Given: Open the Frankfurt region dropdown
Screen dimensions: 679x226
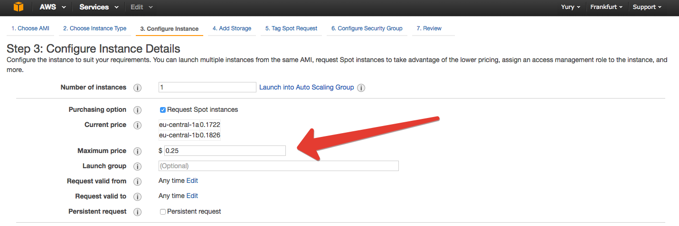Looking at the screenshot, I should pyautogui.click(x=606, y=7).
